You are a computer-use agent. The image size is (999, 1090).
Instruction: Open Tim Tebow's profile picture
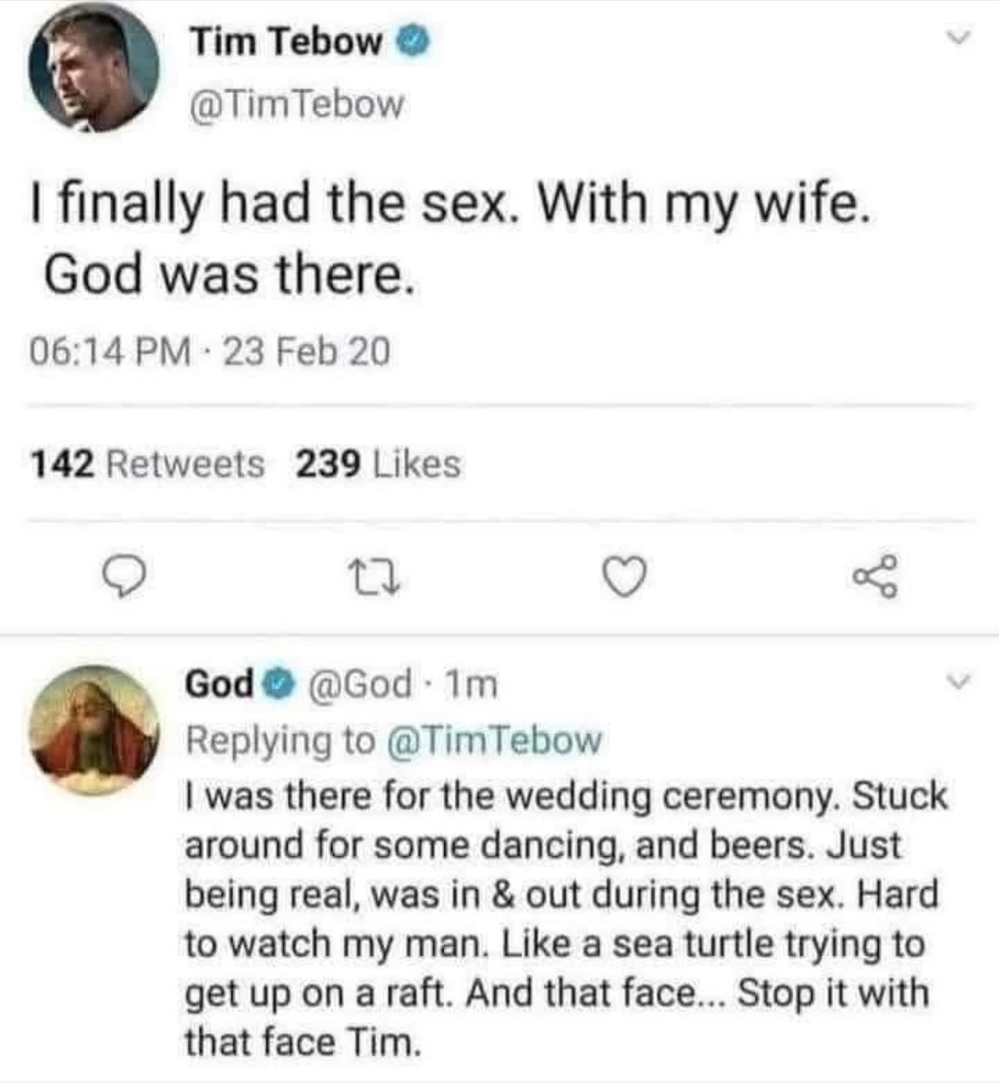94,68
